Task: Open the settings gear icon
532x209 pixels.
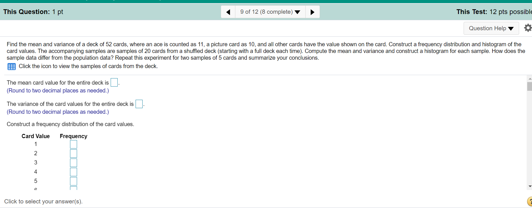Action: point(528,28)
